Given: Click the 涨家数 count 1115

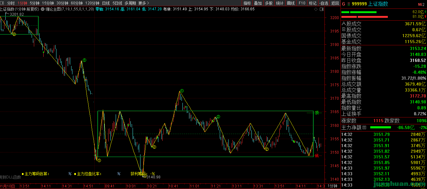Looking at the screenshot, I should (378, 121).
